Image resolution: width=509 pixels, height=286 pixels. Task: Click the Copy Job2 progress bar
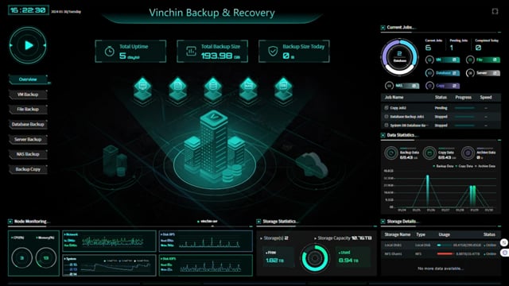click(x=464, y=108)
